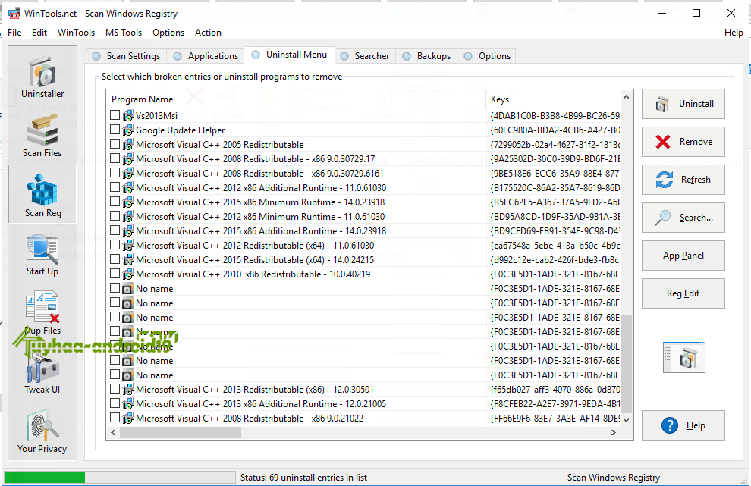Image resolution: width=751 pixels, height=486 pixels.
Task: Open the WinTools menu
Action: click(76, 33)
